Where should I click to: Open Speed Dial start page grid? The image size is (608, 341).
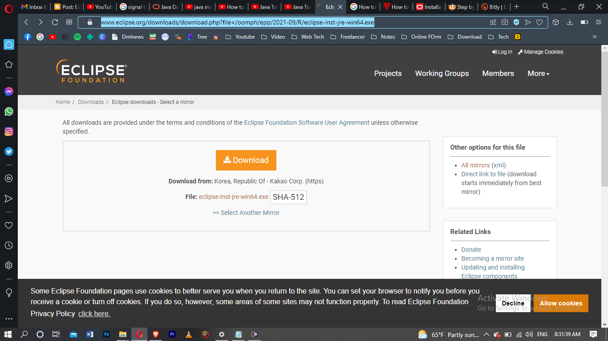pyautogui.click(x=69, y=22)
